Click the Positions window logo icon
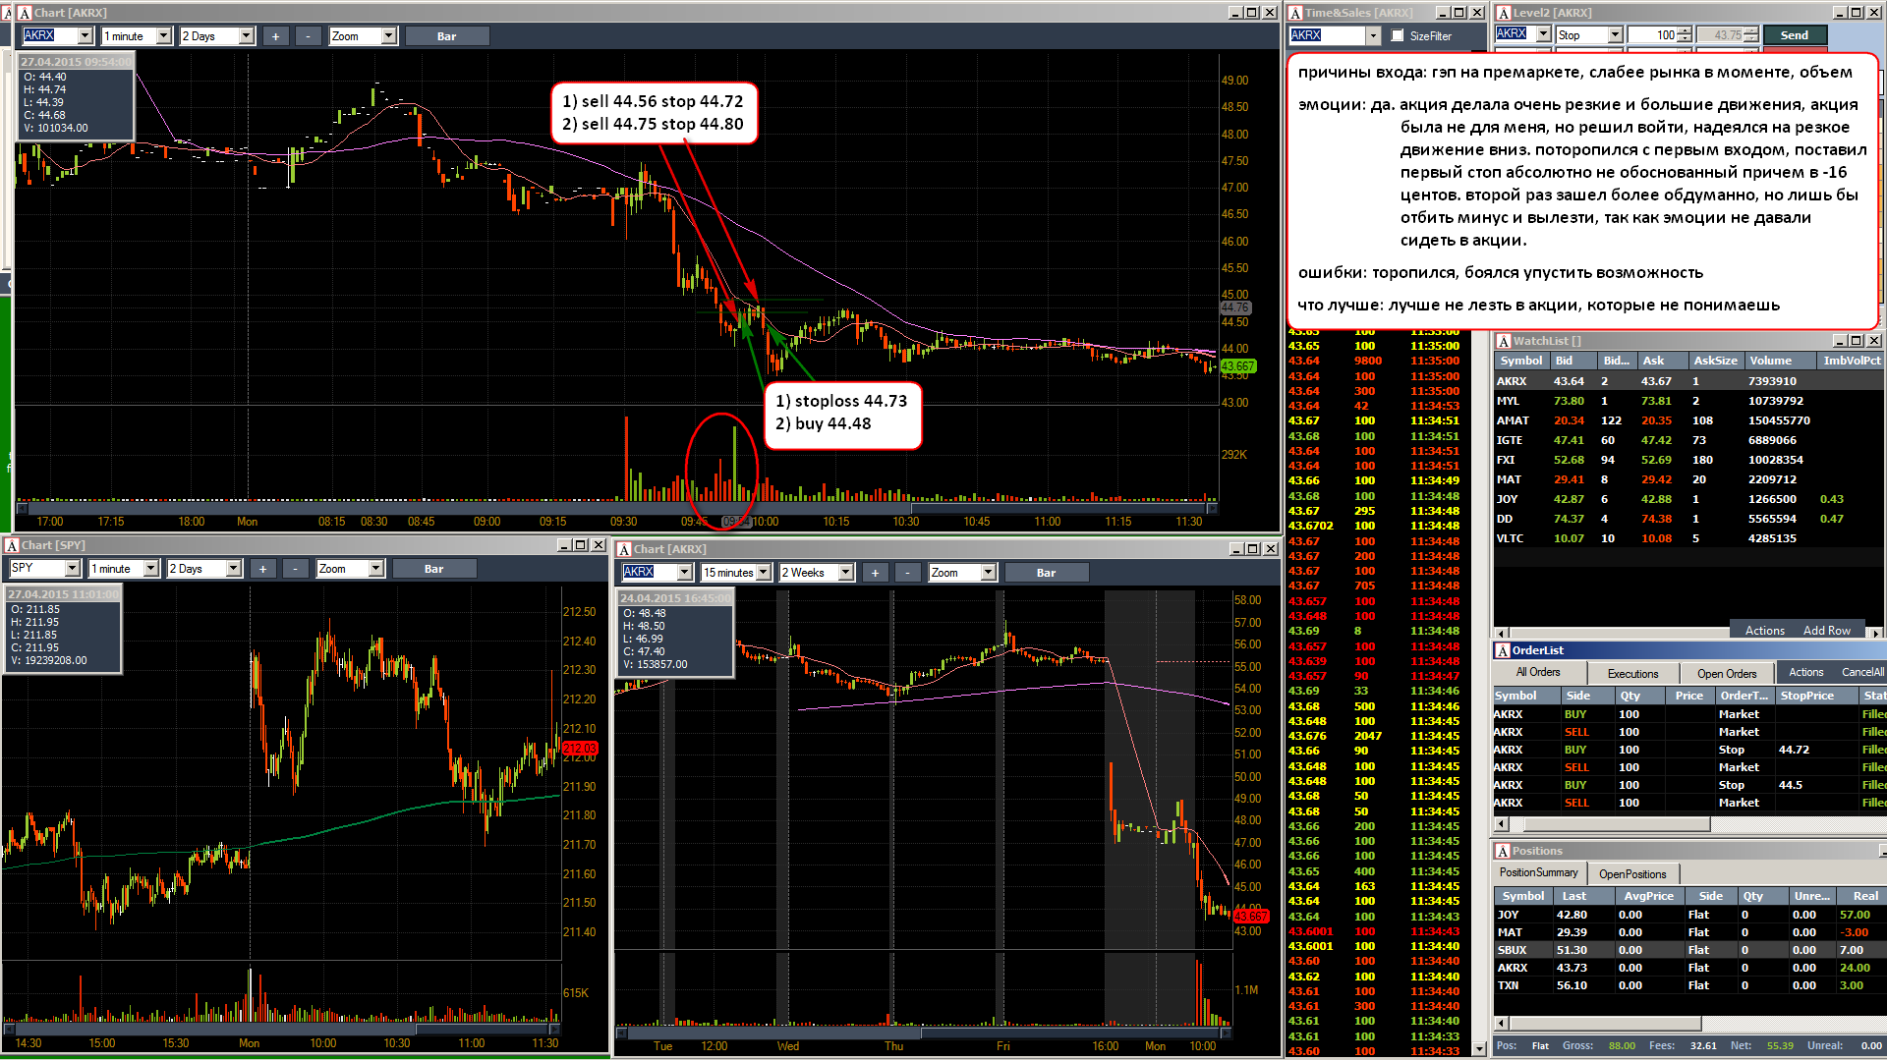The image size is (1887, 1061). (1503, 851)
